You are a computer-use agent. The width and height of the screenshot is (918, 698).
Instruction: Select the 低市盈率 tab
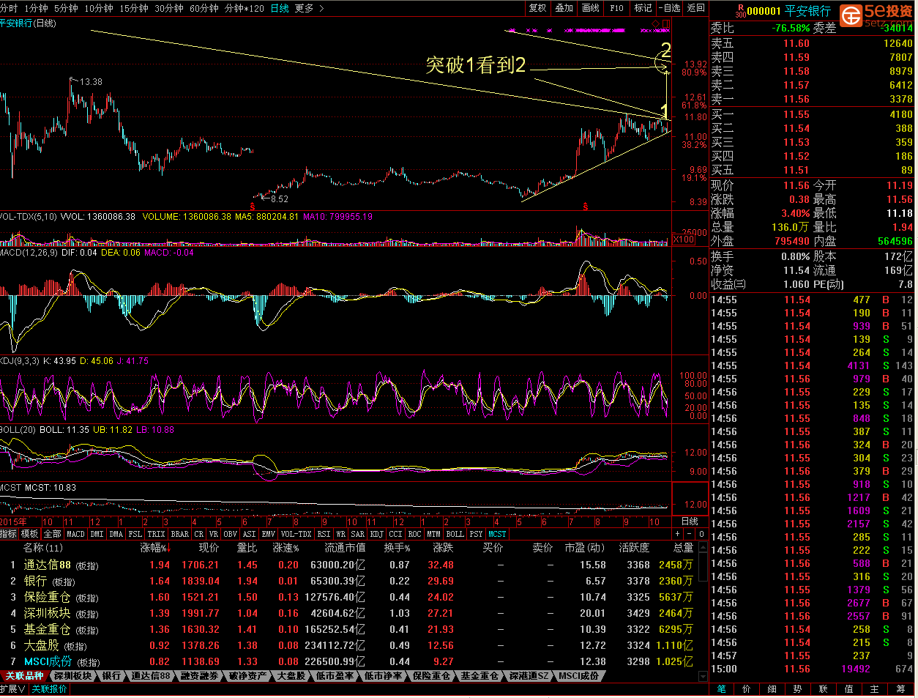coord(335,676)
